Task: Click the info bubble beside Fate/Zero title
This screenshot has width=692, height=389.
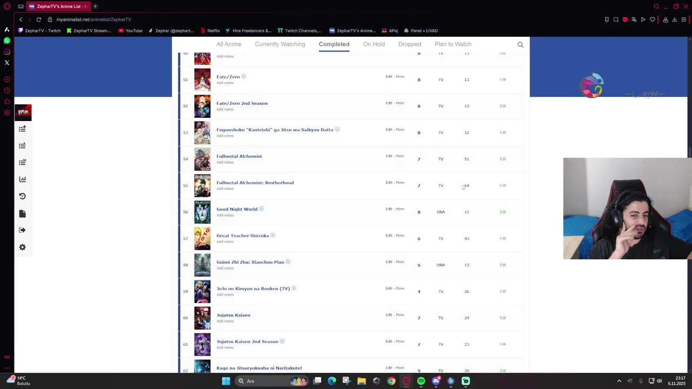Action: tap(244, 77)
